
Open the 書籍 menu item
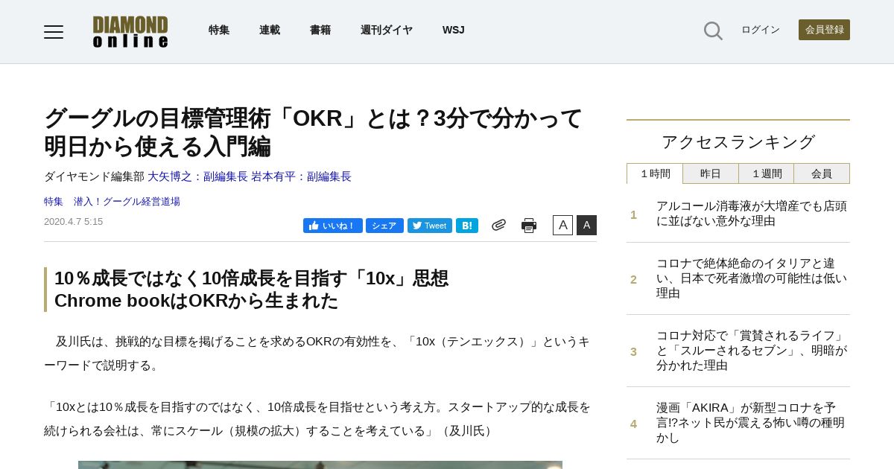point(320,30)
